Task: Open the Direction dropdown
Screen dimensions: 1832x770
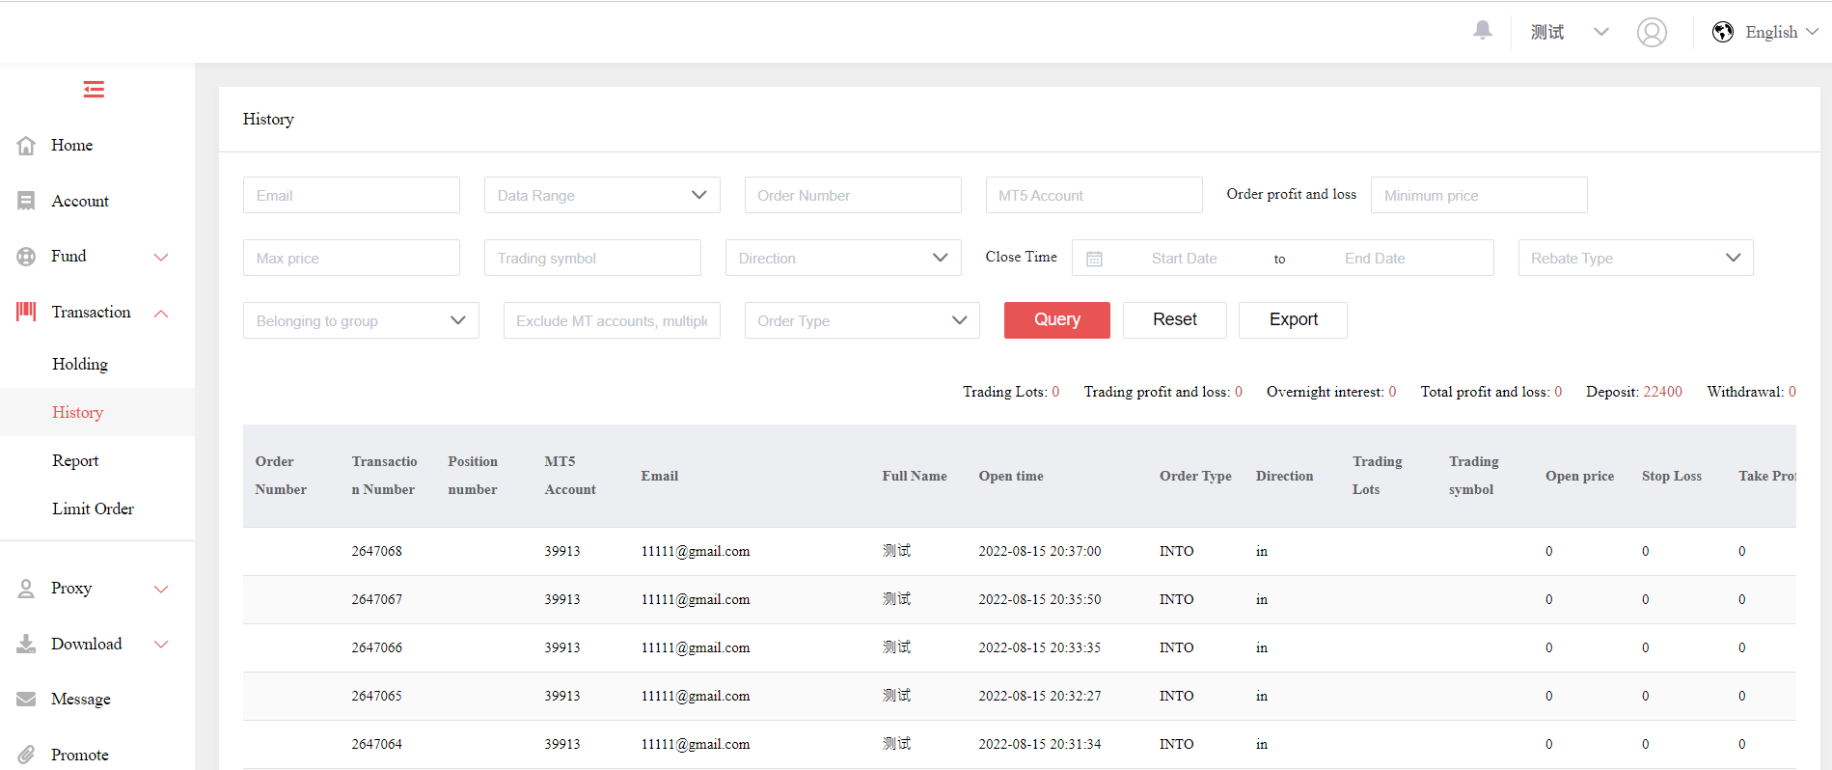Action: click(x=842, y=258)
